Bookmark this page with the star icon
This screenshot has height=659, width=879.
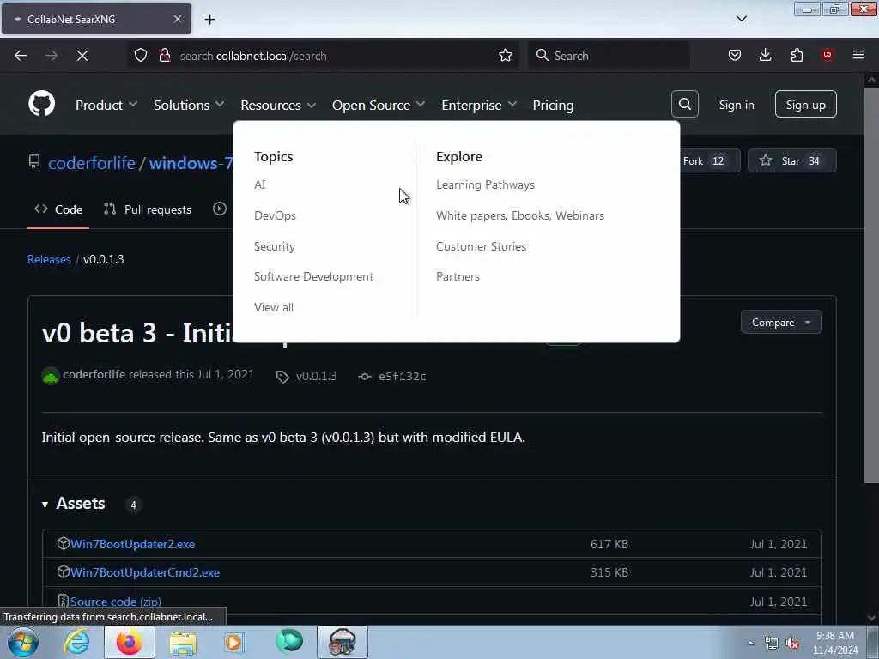505,56
